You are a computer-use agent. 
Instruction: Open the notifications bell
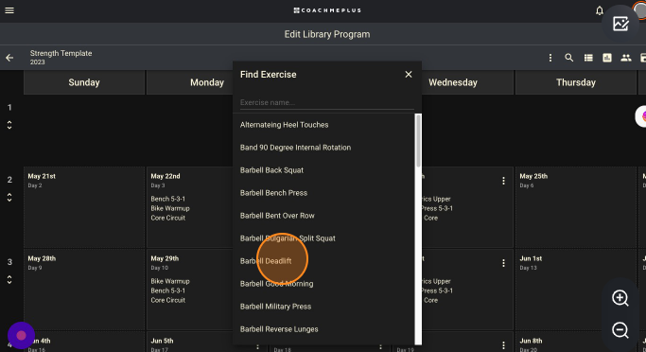point(600,10)
